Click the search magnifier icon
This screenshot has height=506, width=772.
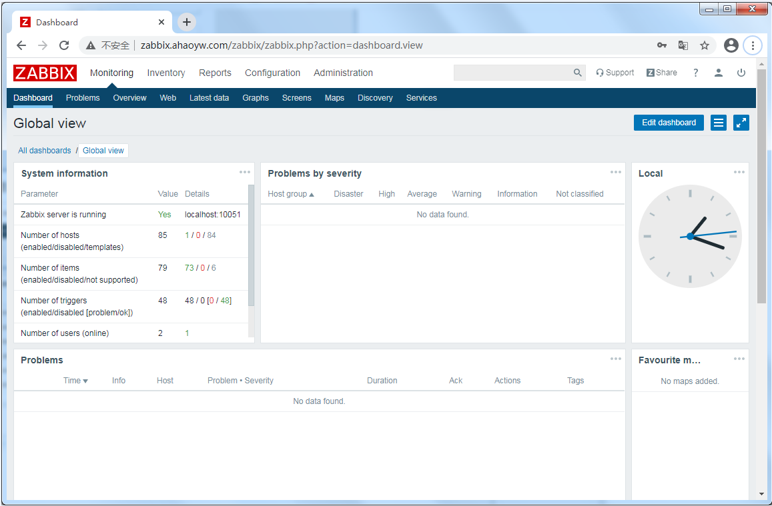click(x=578, y=73)
